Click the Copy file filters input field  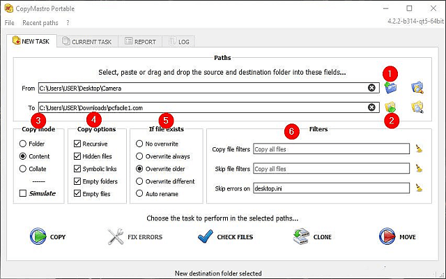click(x=330, y=149)
